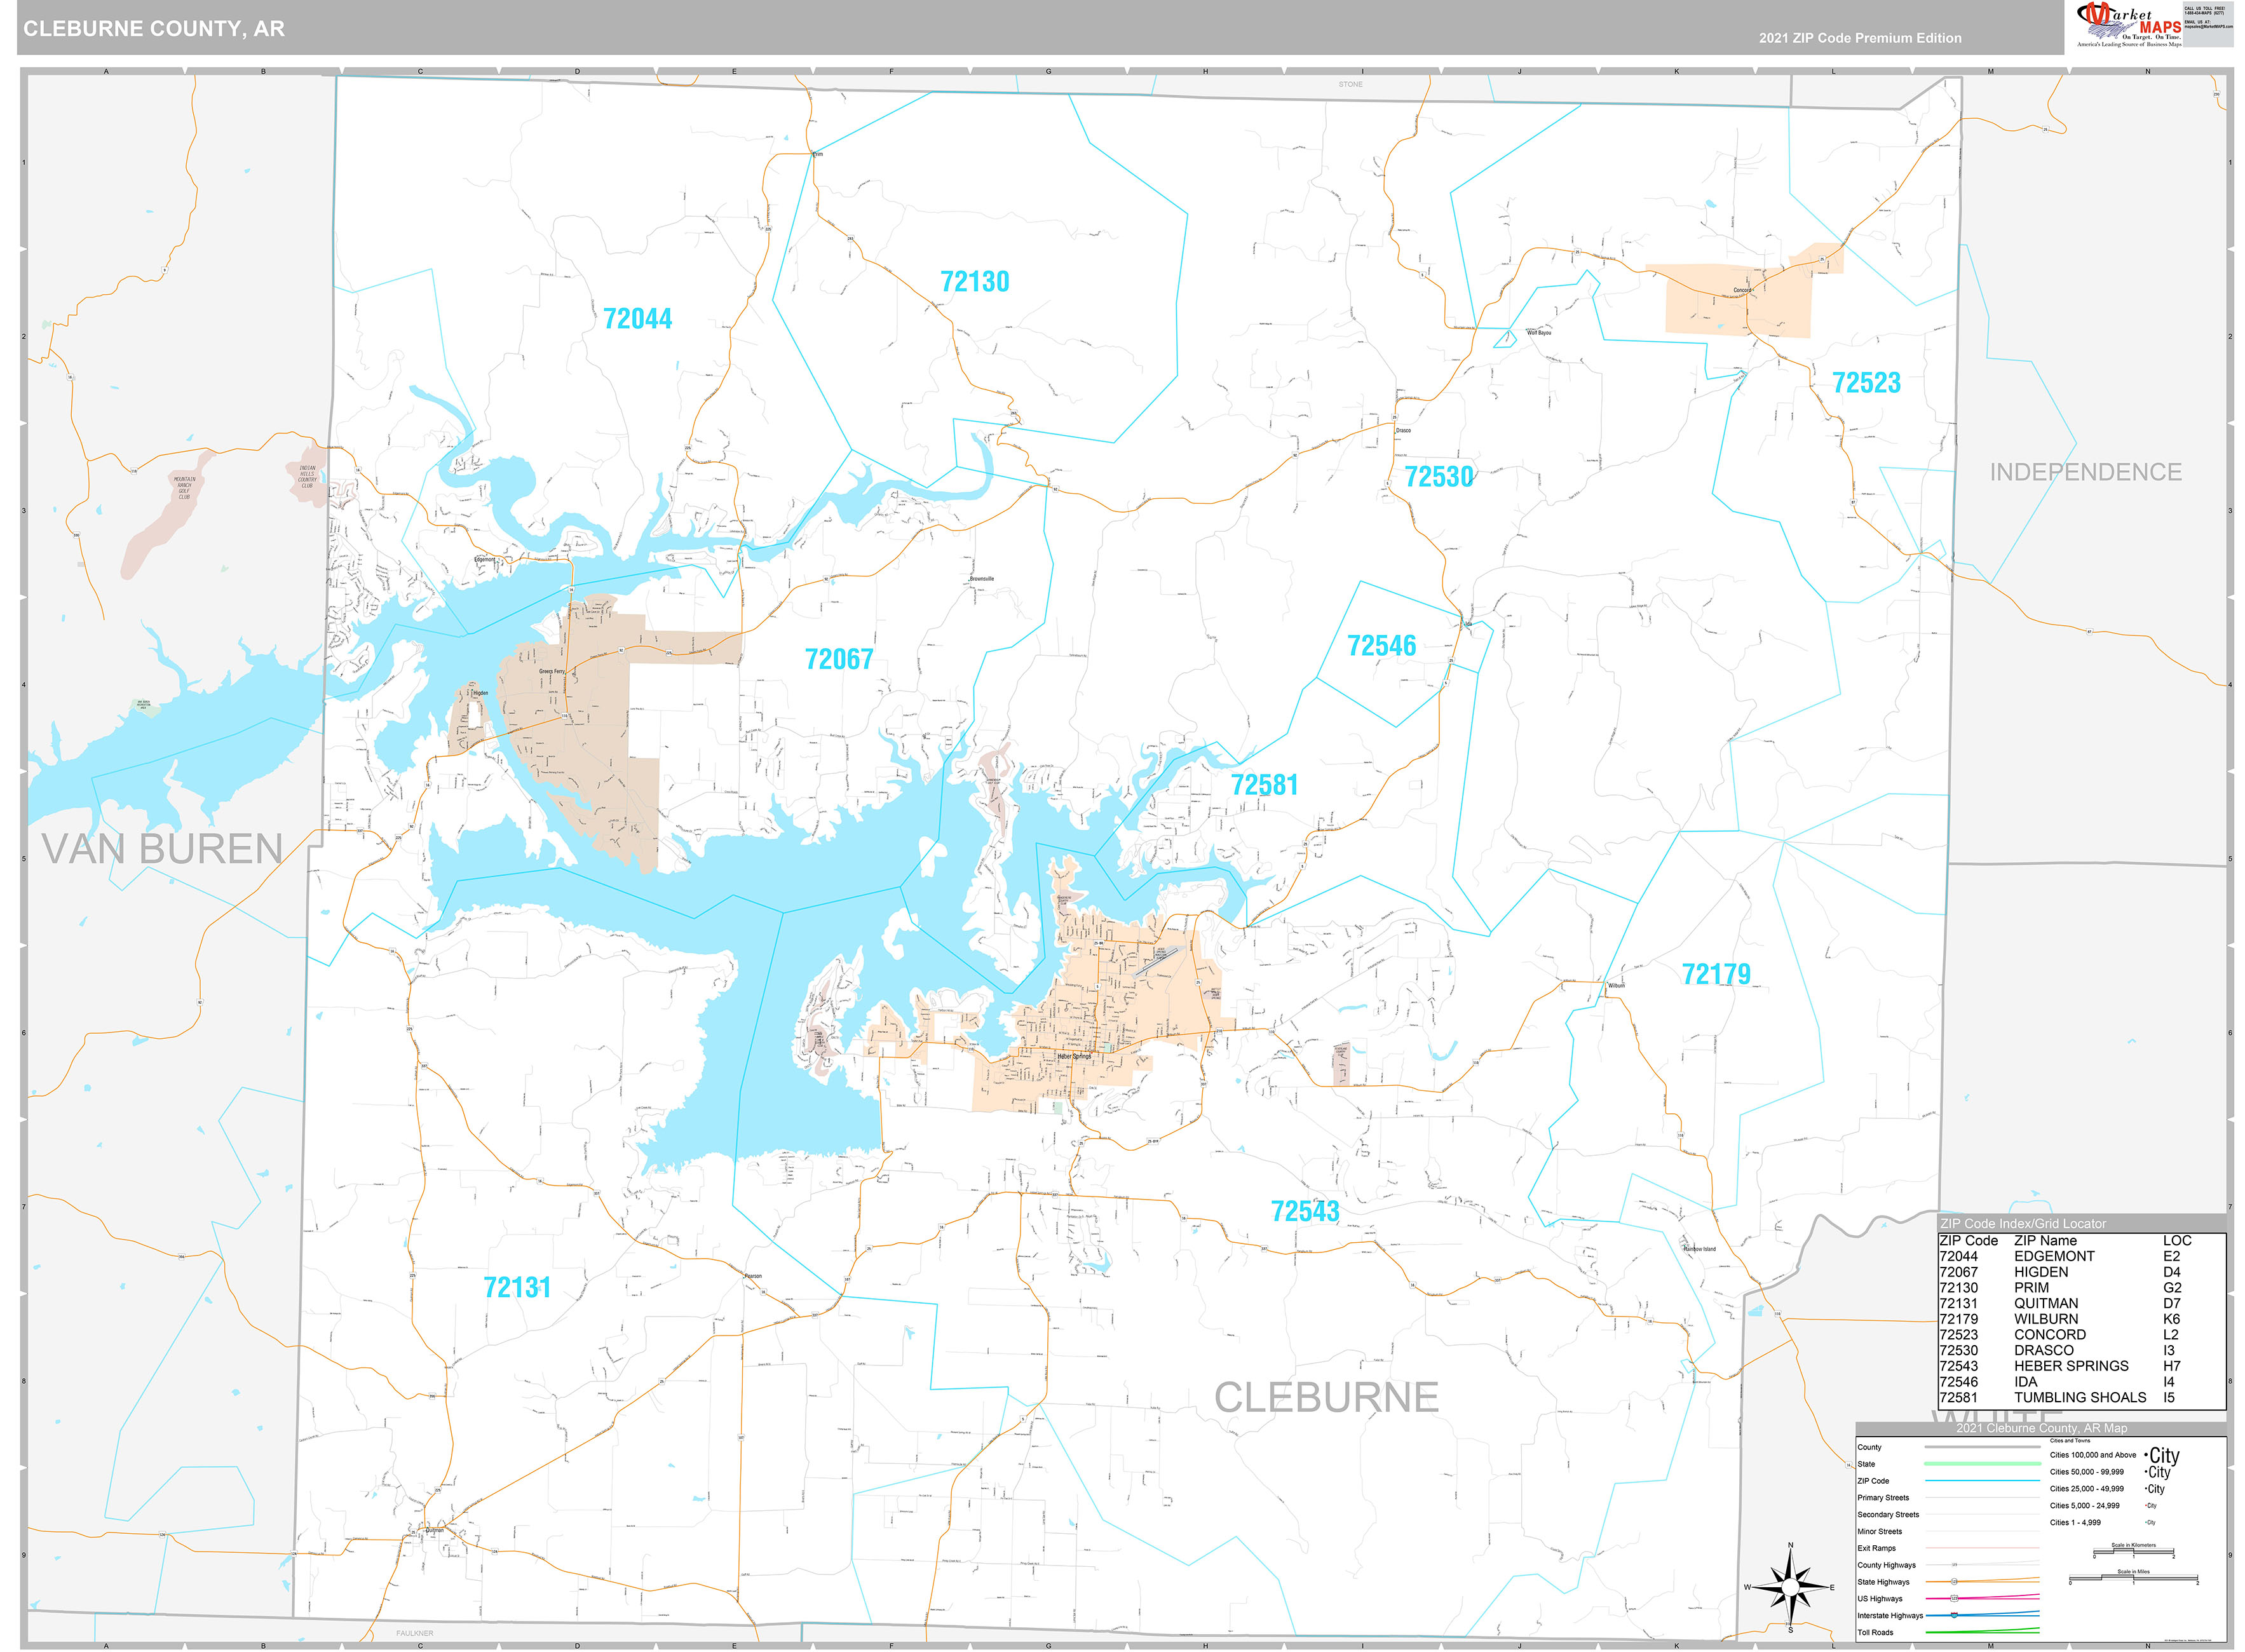Click 'Cities 25,000 - 49,999' legend entry
The image size is (2245, 1652).
point(2087,1489)
